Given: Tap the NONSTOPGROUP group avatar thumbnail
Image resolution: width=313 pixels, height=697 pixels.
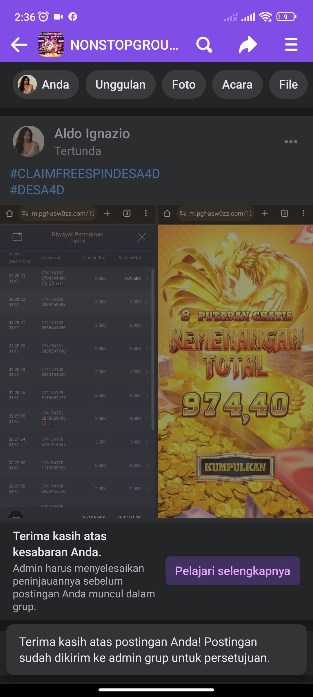Looking at the screenshot, I should (x=51, y=45).
